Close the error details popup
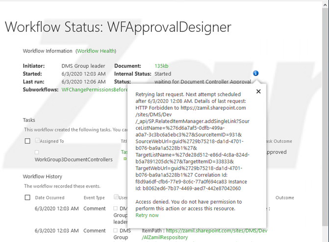This screenshot has height=242, width=329. [258, 92]
